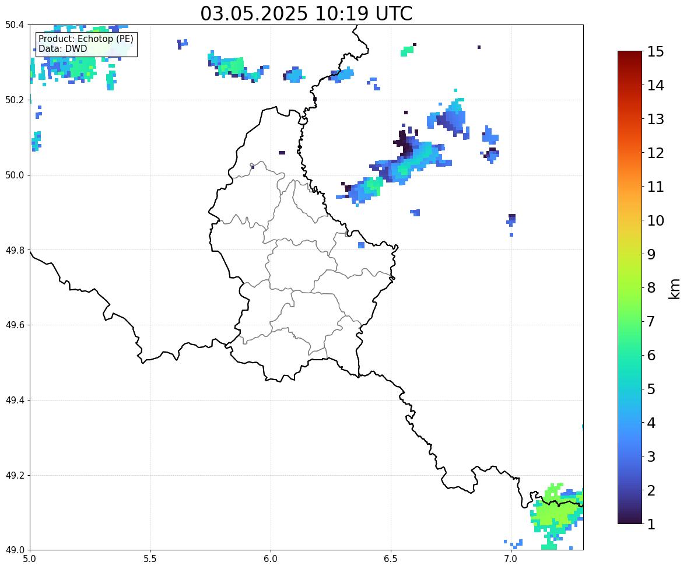The image size is (687, 569).
Task: Select the colorbar tick label 4
Action: [651, 423]
